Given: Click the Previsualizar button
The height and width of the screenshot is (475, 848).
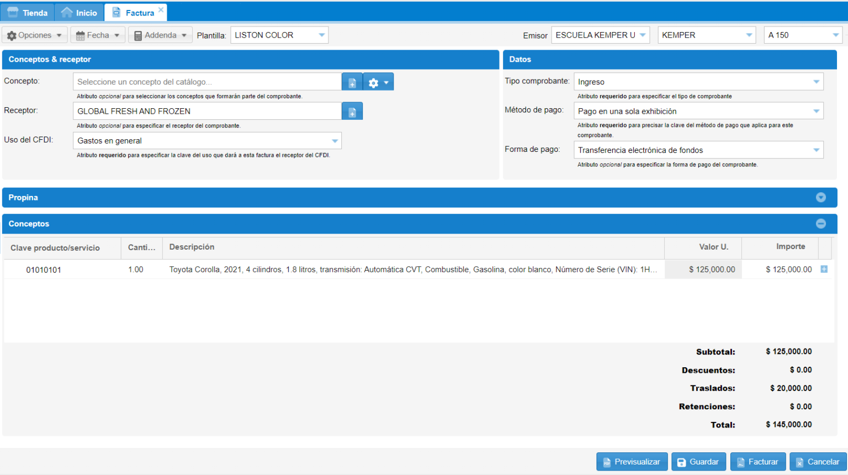Looking at the screenshot, I should (x=632, y=462).
